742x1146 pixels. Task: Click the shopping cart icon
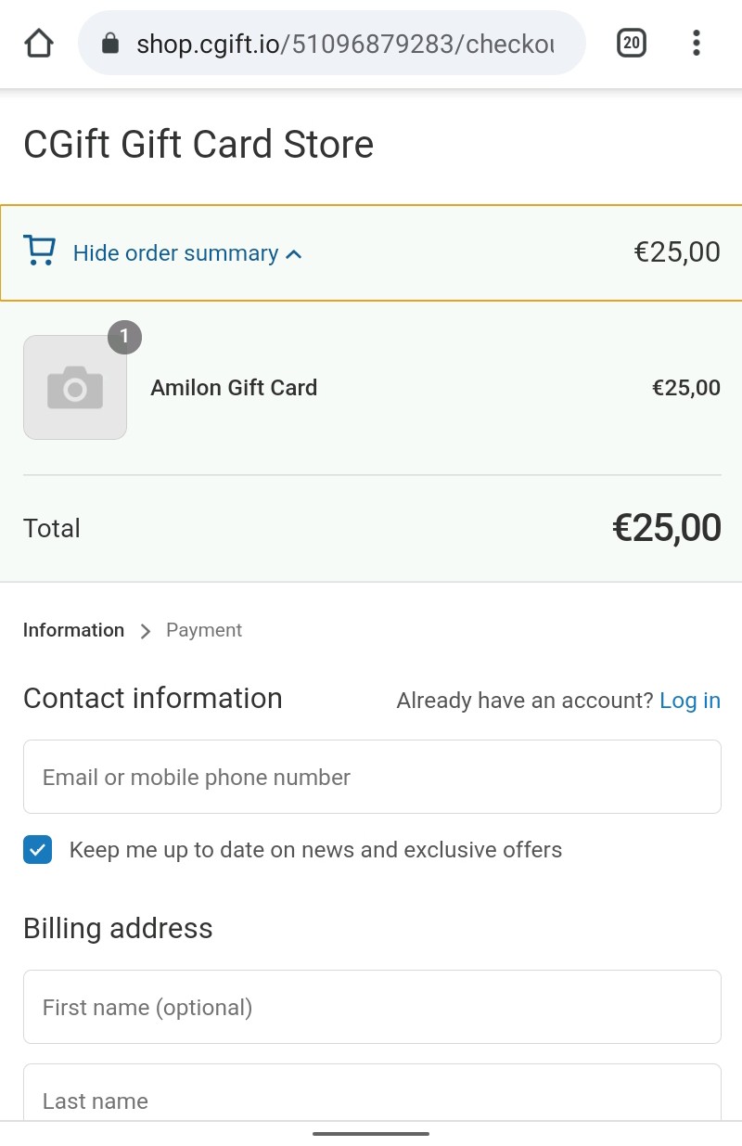coord(39,251)
